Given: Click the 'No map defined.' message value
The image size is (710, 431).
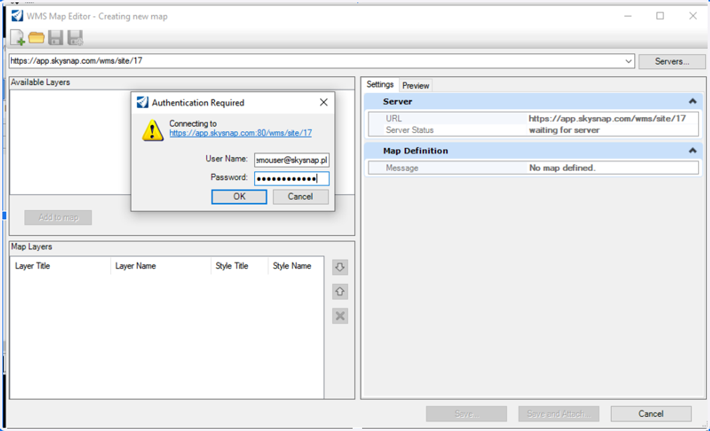Looking at the screenshot, I should coord(562,168).
